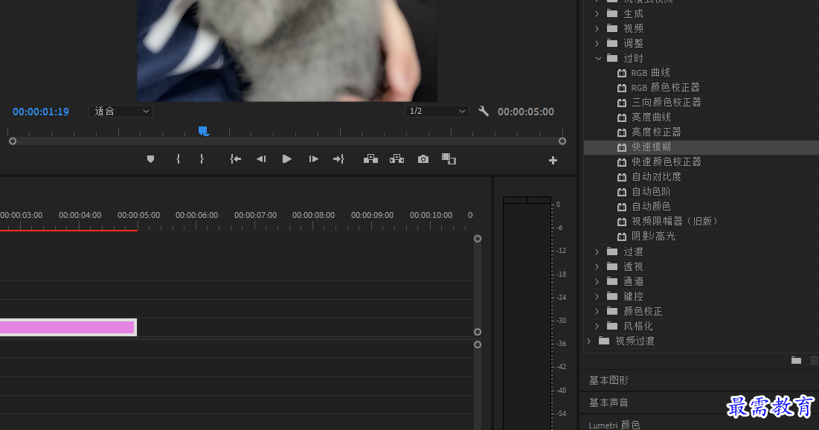The height and width of the screenshot is (430, 819).
Task: Play the sequence
Action: click(x=286, y=159)
